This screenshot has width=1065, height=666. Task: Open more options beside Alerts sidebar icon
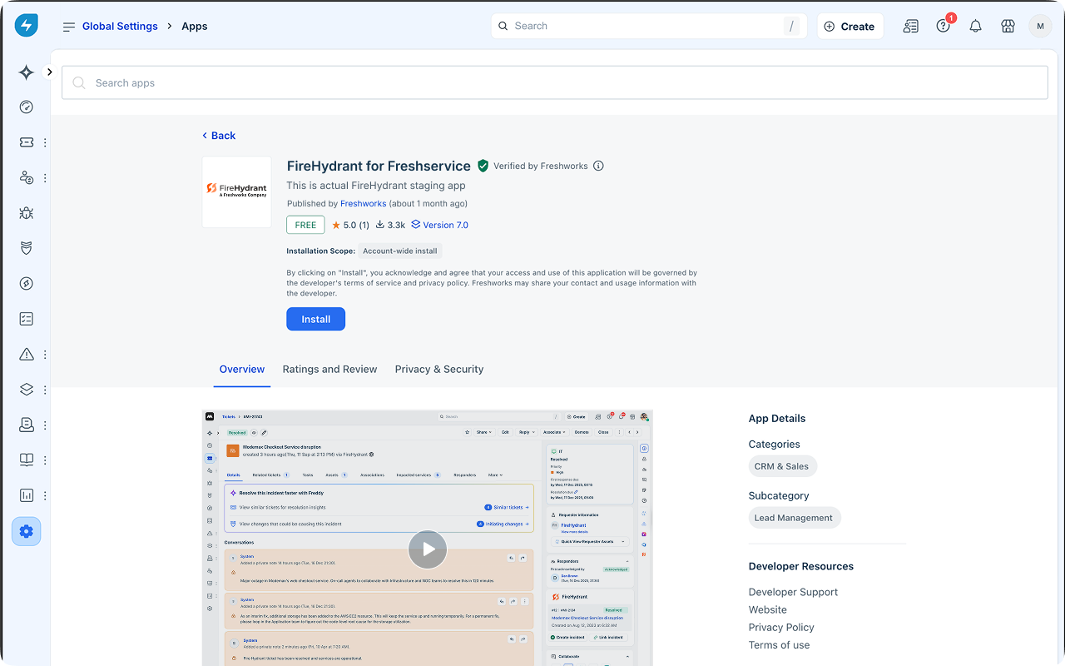click(x=45, y=354)
